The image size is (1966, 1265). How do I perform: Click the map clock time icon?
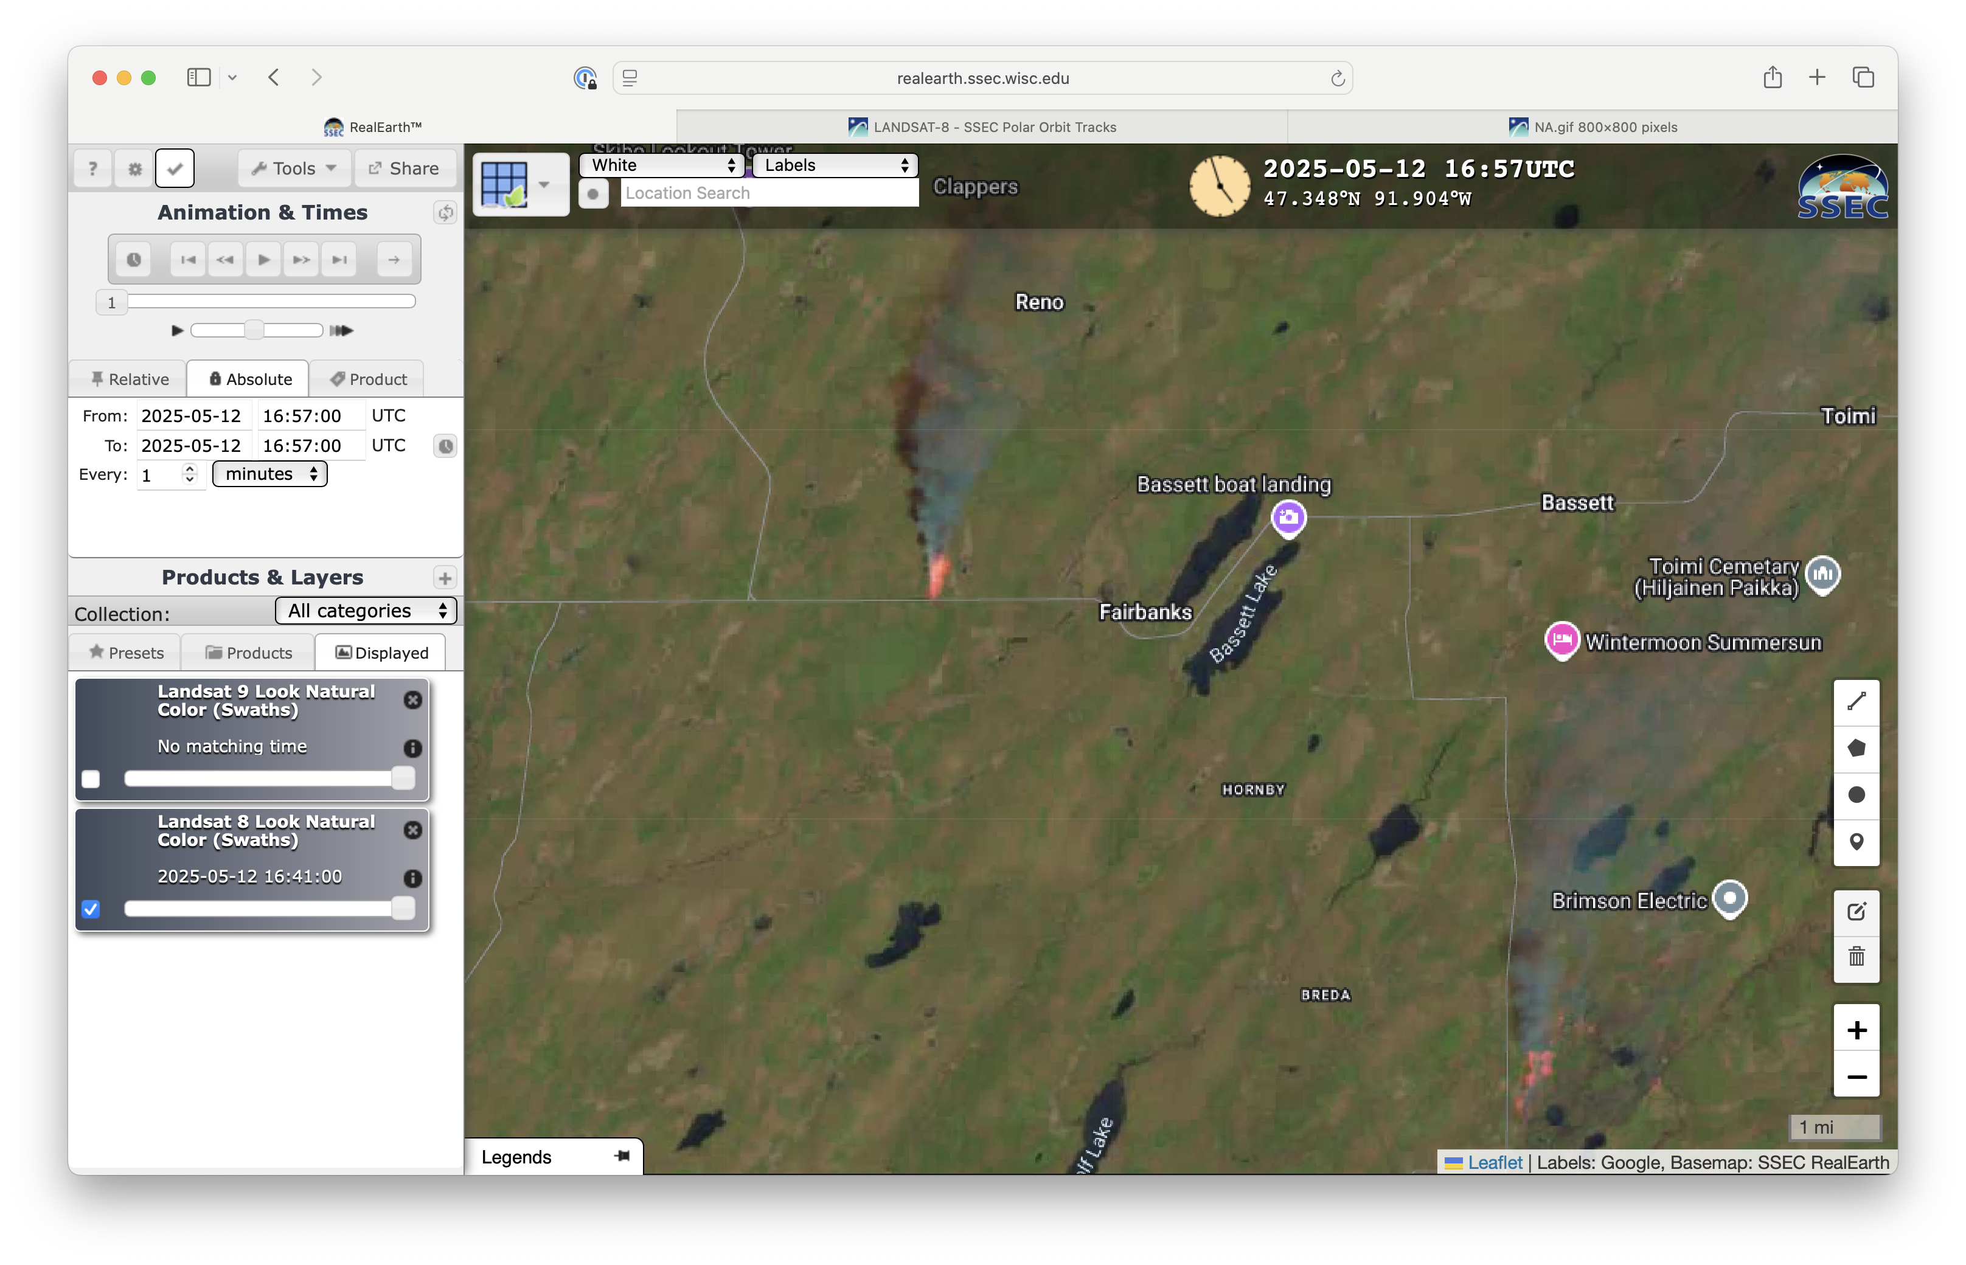(1219, 185)
